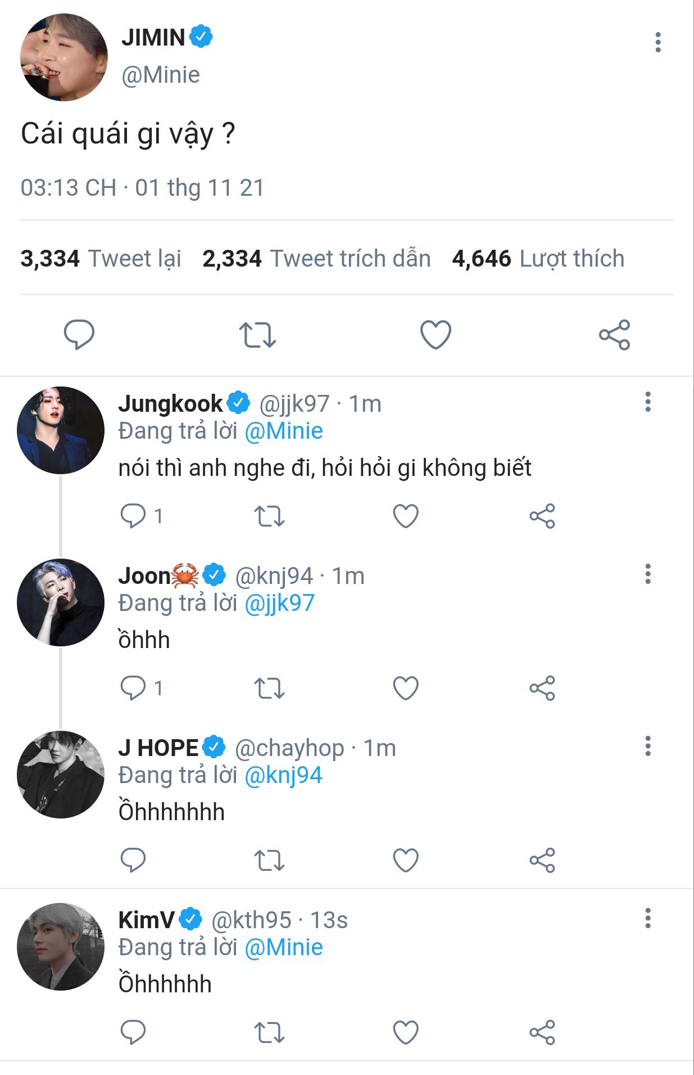Image resolution: width=694 pixels, height=1075 pixels.
Task: Open the @knj94 mention link
Action: tap(283, 775)
